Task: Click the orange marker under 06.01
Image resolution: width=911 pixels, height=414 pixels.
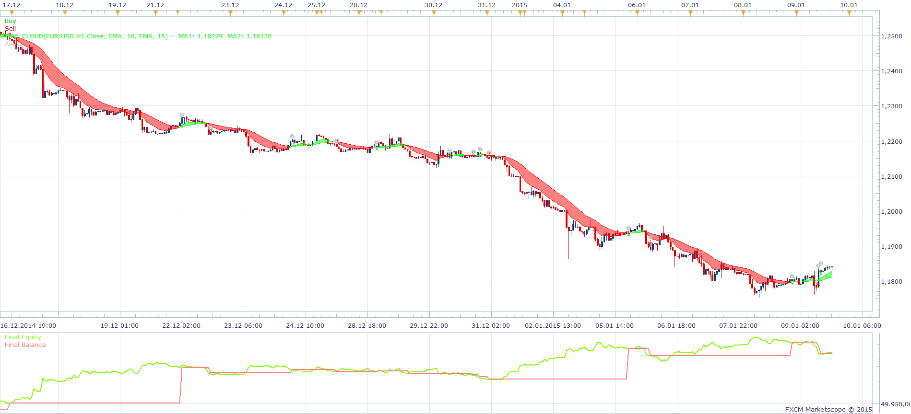Action: tap(638, 13)
